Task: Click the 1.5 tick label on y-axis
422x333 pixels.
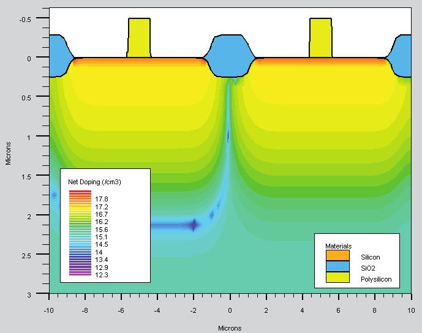Action: click(x=26, y=177)
